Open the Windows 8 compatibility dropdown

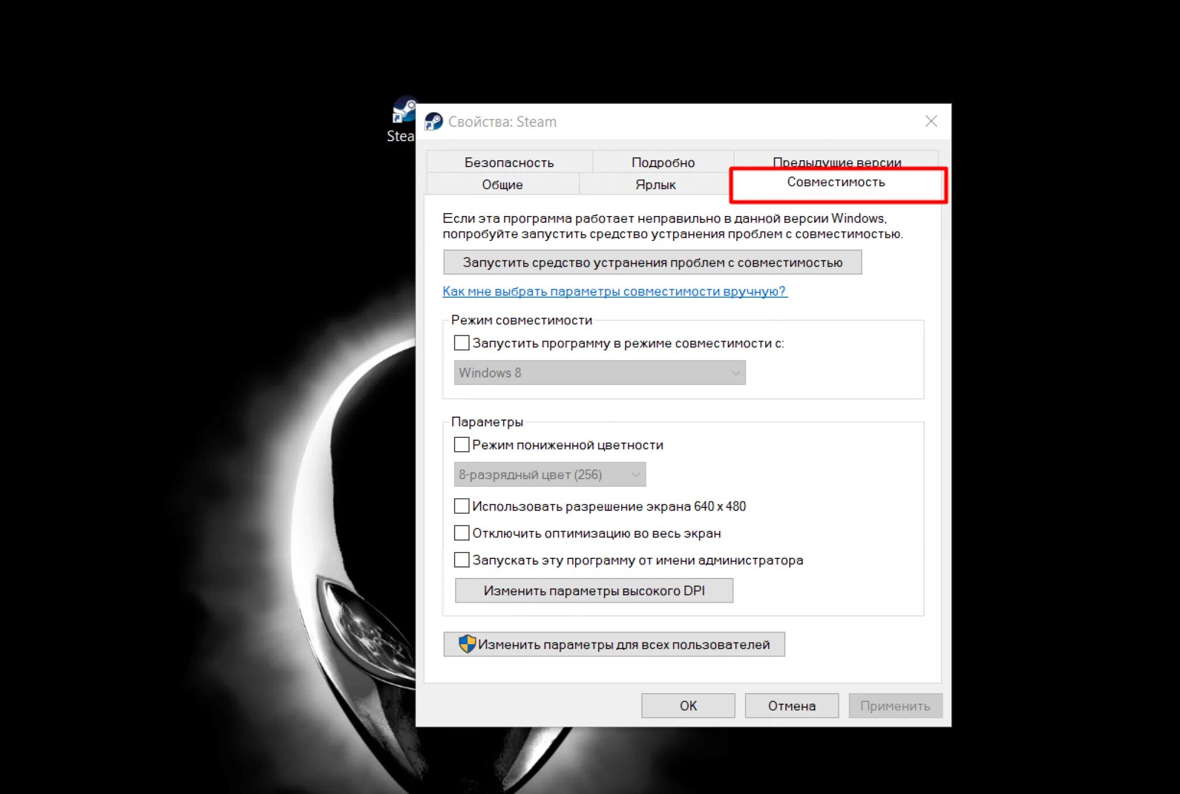pos(599,373)
